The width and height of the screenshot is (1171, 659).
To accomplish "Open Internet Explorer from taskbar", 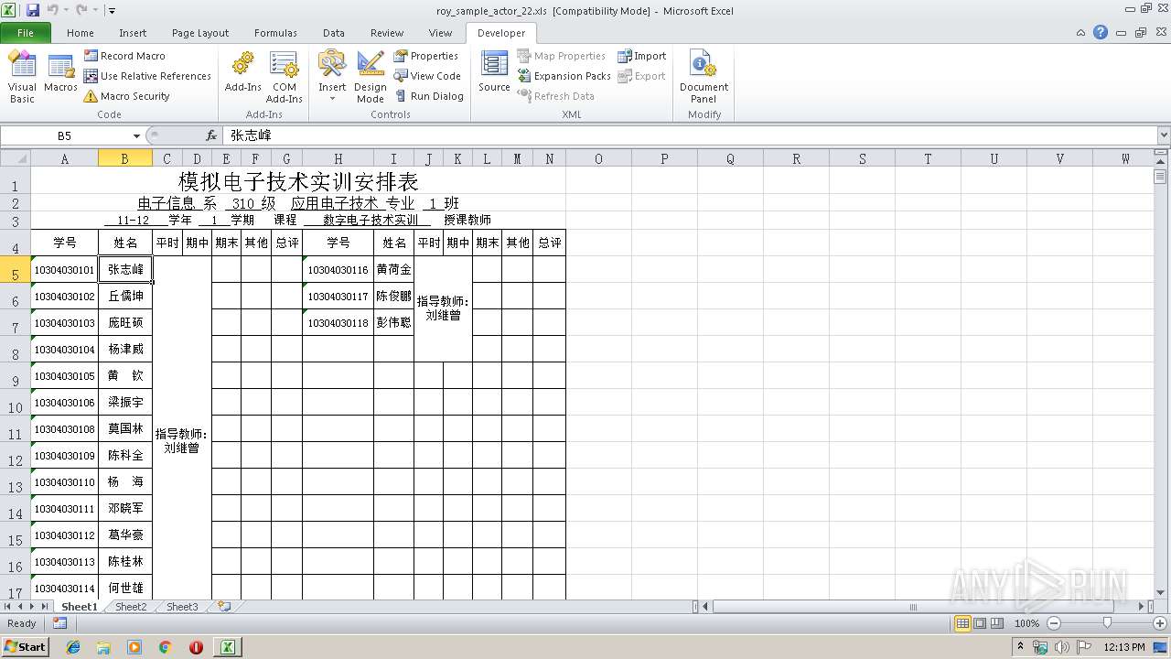I will pos(73,647).
